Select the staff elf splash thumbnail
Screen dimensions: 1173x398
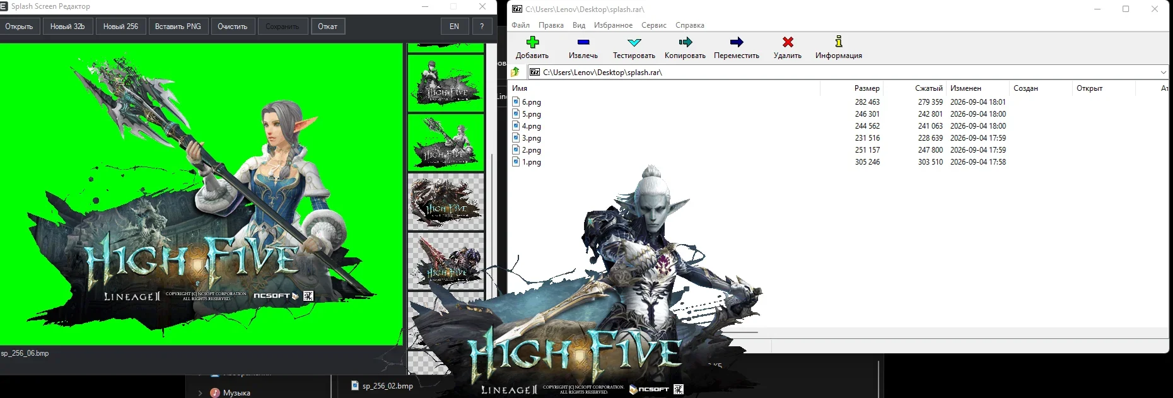(446, 143)
